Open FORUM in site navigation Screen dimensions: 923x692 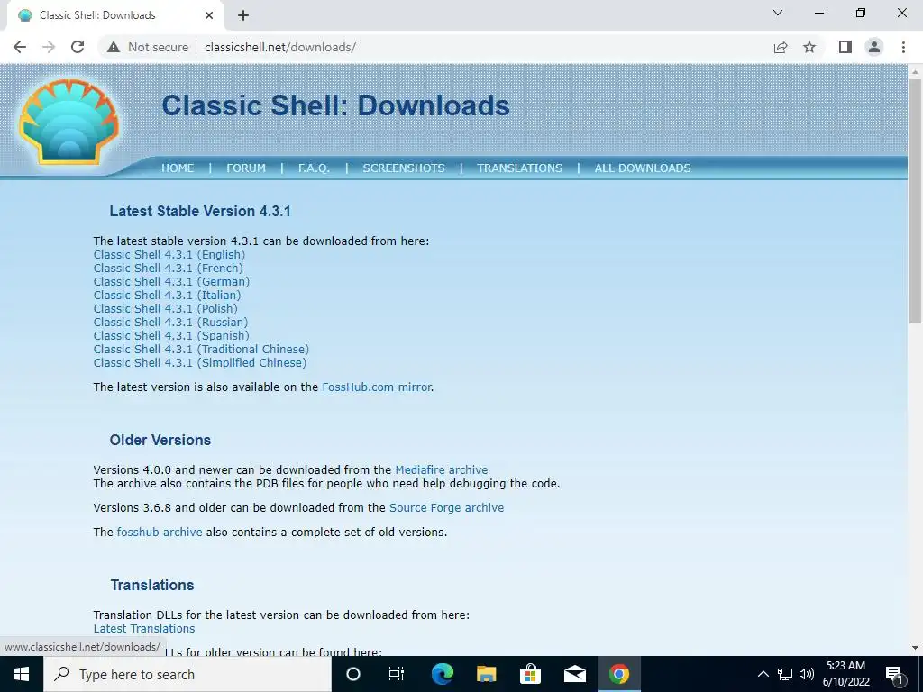pyautogui.click(x=246, y=168)
